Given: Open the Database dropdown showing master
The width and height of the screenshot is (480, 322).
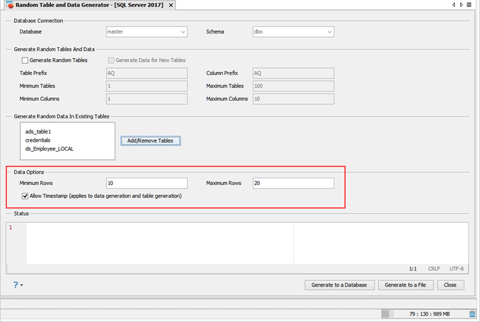Looking at the screenshot, I should tap(146, 32).
